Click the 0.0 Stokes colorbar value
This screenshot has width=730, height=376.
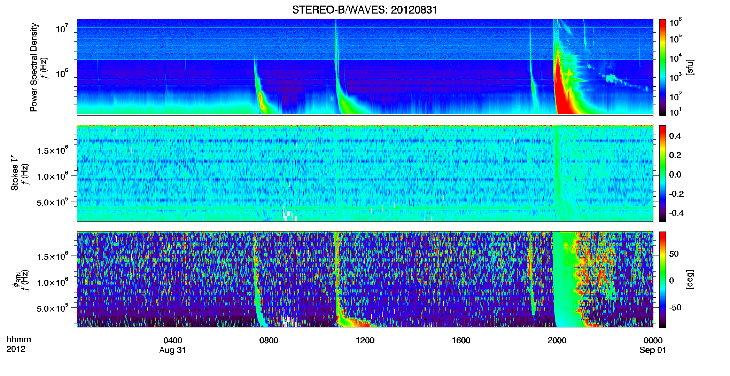pyautogui.click(x=675, y=175)
